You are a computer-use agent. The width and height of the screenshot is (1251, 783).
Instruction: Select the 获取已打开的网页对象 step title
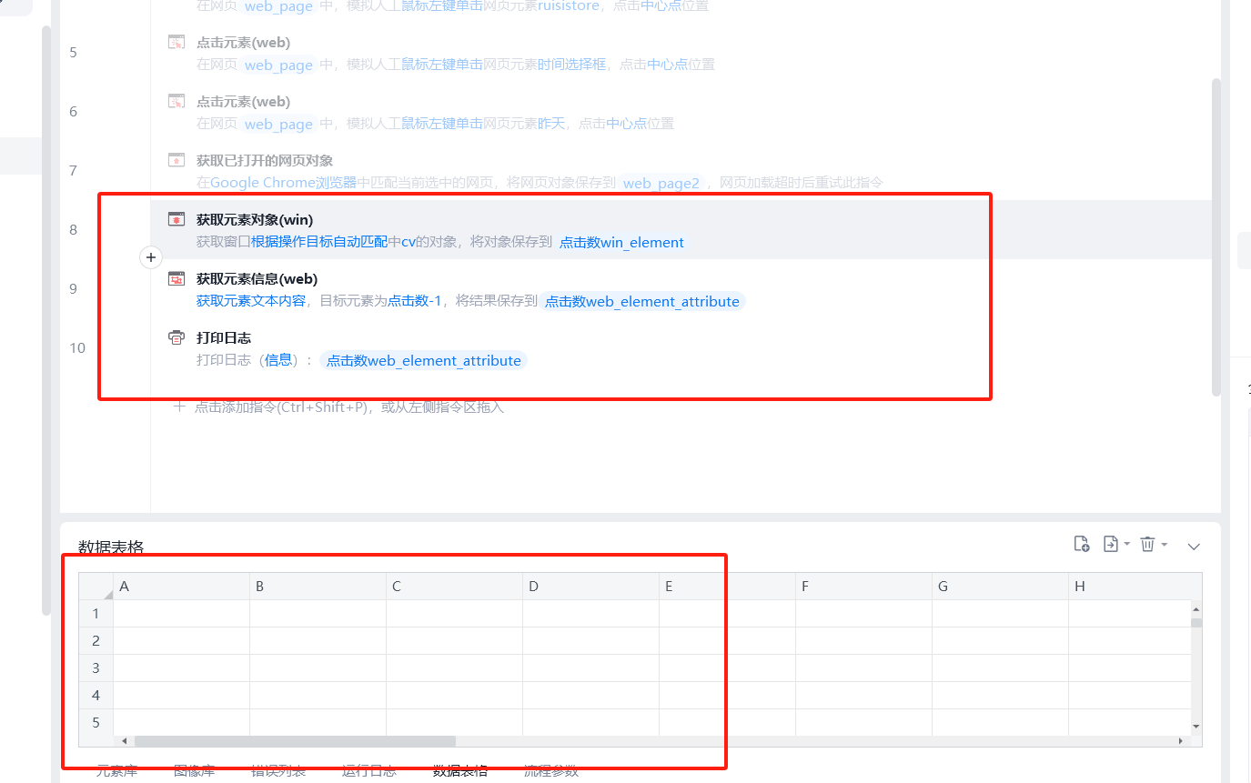(x=265, y=160)
